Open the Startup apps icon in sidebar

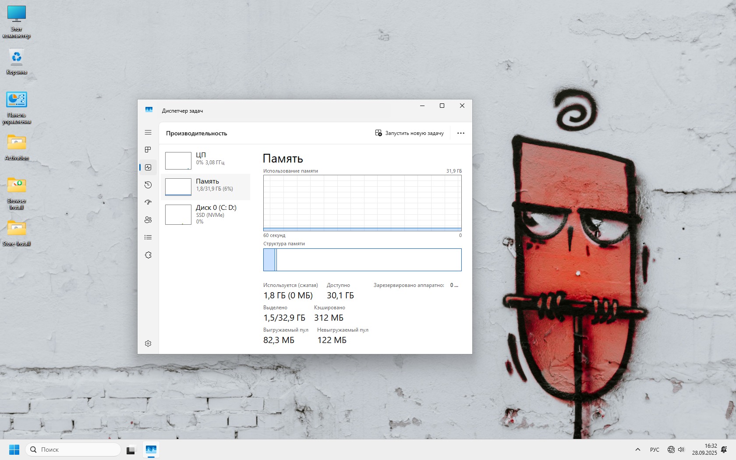click(148, 202)
